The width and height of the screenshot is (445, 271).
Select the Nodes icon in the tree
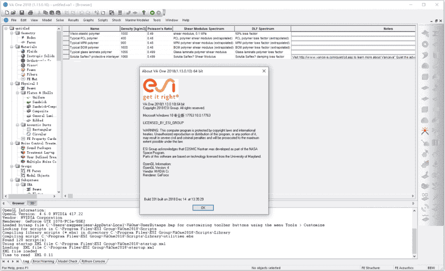(x=23, y=38)
